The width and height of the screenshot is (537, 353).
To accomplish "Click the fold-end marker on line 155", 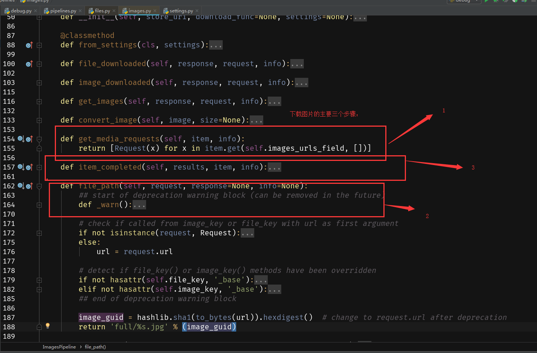I will coord(39,148).
